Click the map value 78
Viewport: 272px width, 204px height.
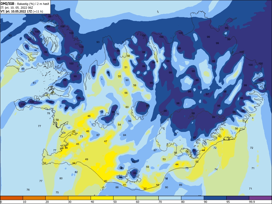[x=48, y=113]
